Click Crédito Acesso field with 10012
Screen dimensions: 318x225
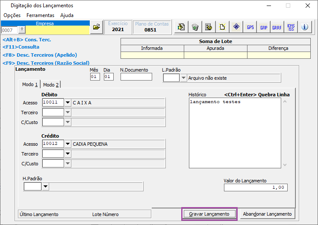click(53, 144)
